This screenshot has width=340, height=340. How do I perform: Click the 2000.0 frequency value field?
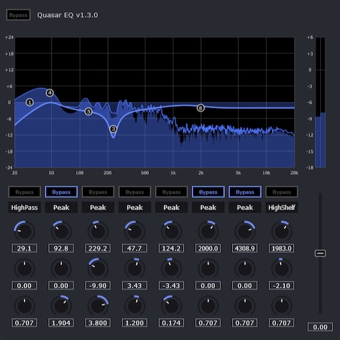pyautogui.click(x=208, y=248)
